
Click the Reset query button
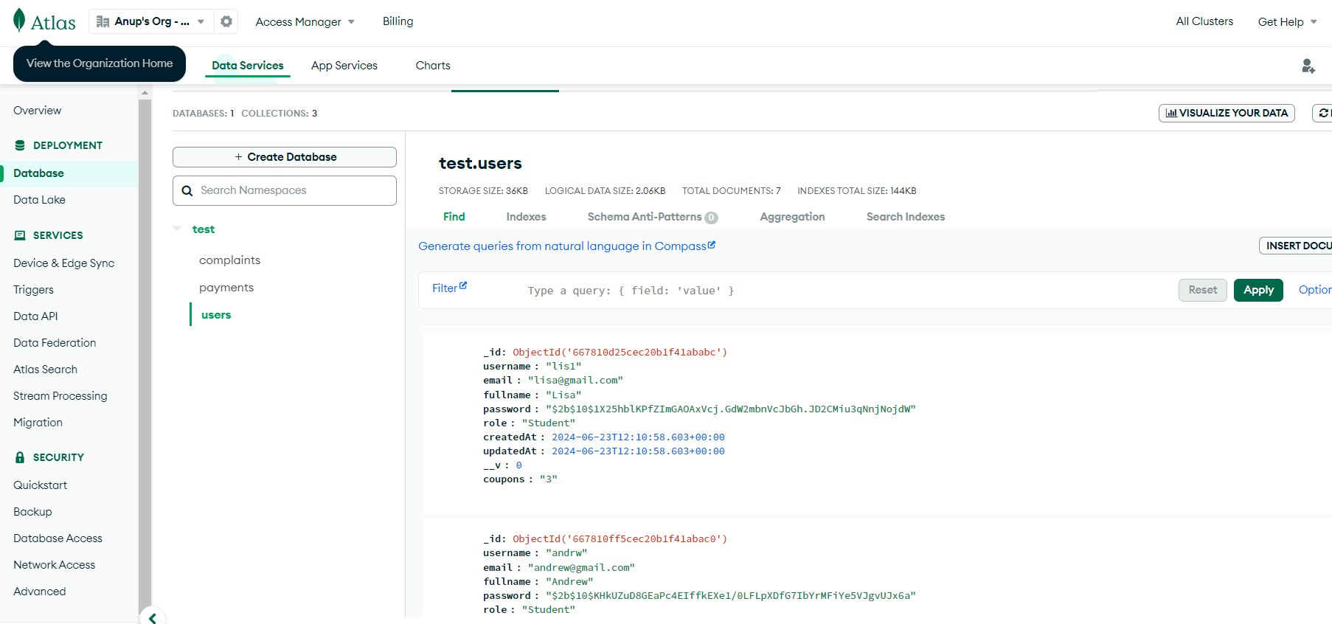(x=1203, y=290)
